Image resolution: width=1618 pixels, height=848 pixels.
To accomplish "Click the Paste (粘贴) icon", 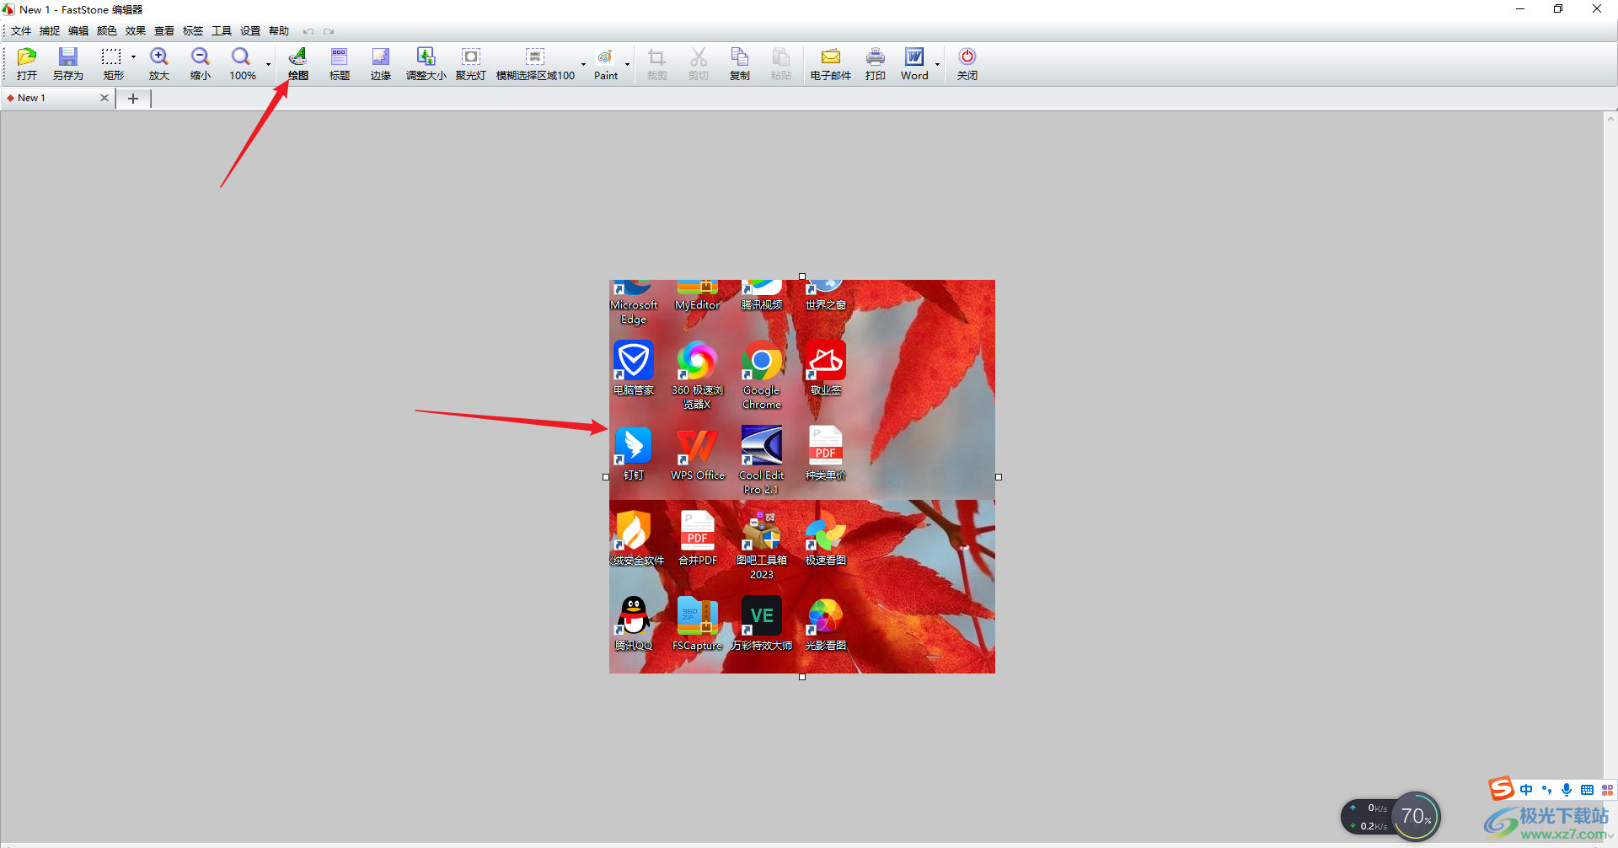I will pyautogui.click(x=781, y=64).
